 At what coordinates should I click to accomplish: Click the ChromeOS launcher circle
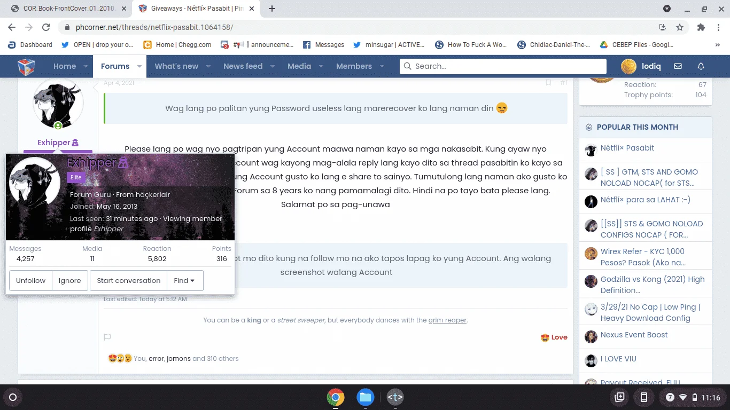[x=13, y=397]
